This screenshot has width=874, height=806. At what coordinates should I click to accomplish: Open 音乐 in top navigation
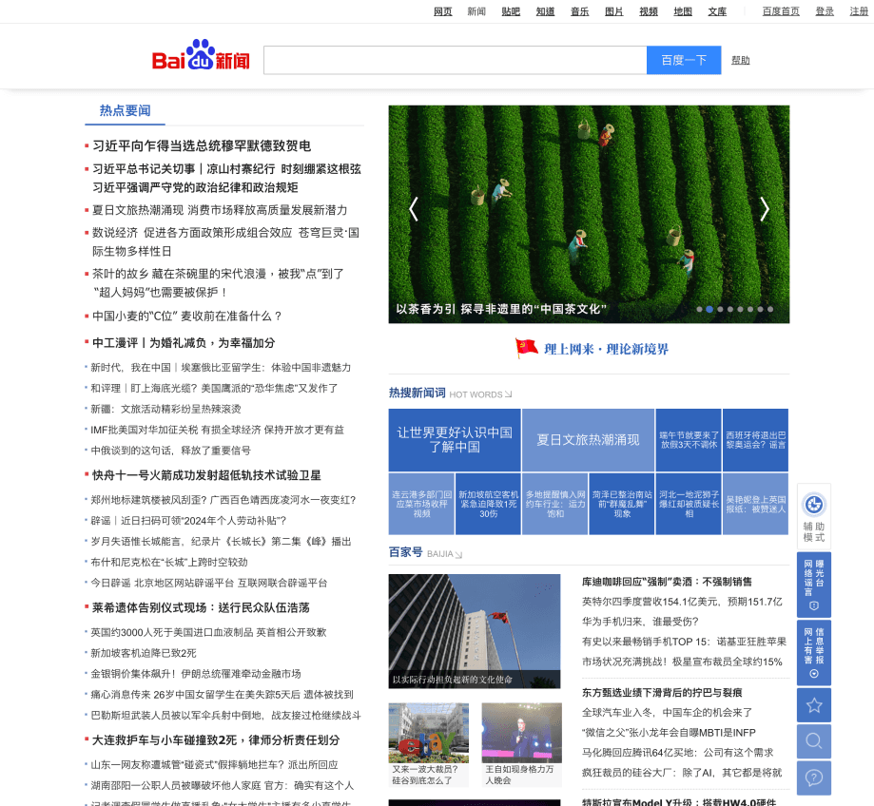580,11
